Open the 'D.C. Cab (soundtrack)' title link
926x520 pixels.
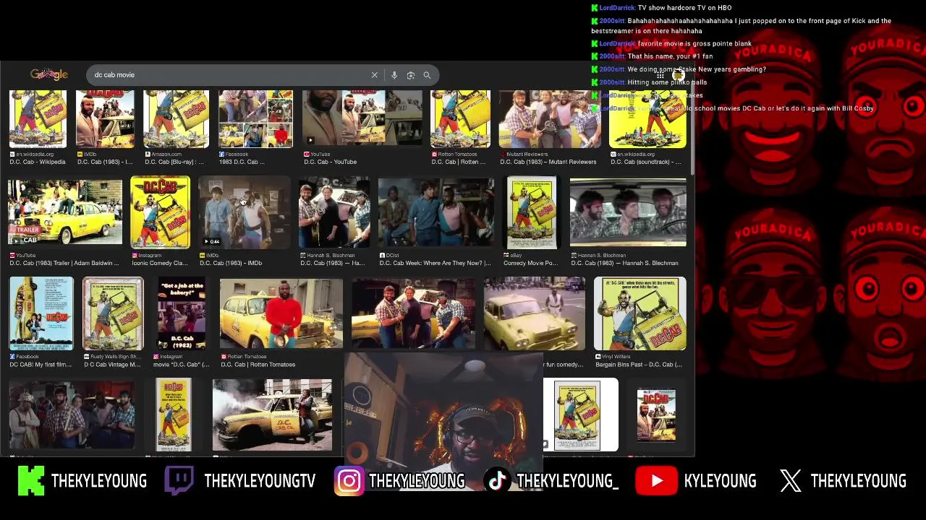pos(645,162)
